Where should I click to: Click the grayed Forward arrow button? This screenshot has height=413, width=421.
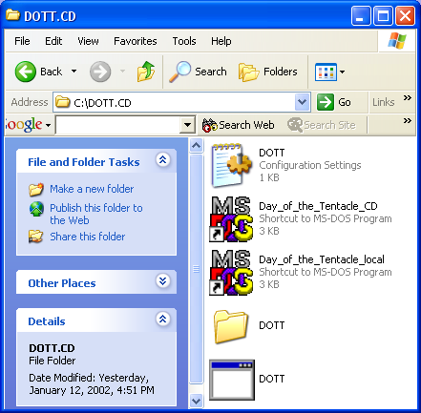(x=100, y=72)
